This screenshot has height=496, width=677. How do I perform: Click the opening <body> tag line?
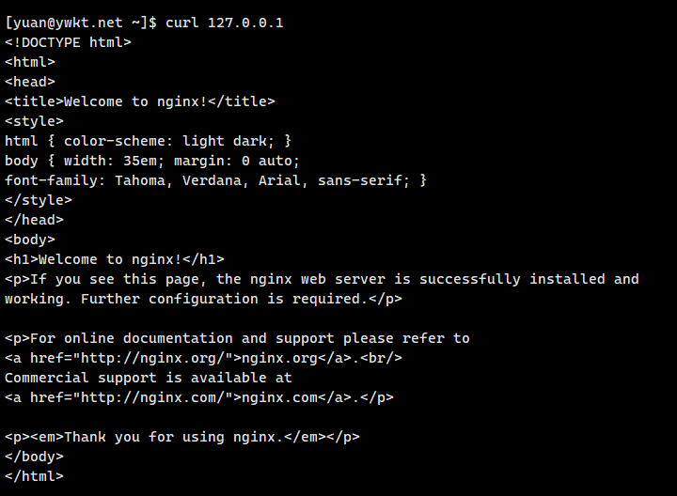click(x=30, y=239)
